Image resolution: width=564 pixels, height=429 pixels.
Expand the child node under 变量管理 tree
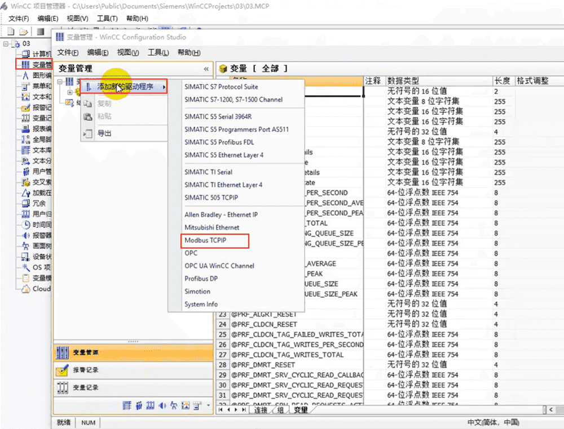(x=70, y=92)
